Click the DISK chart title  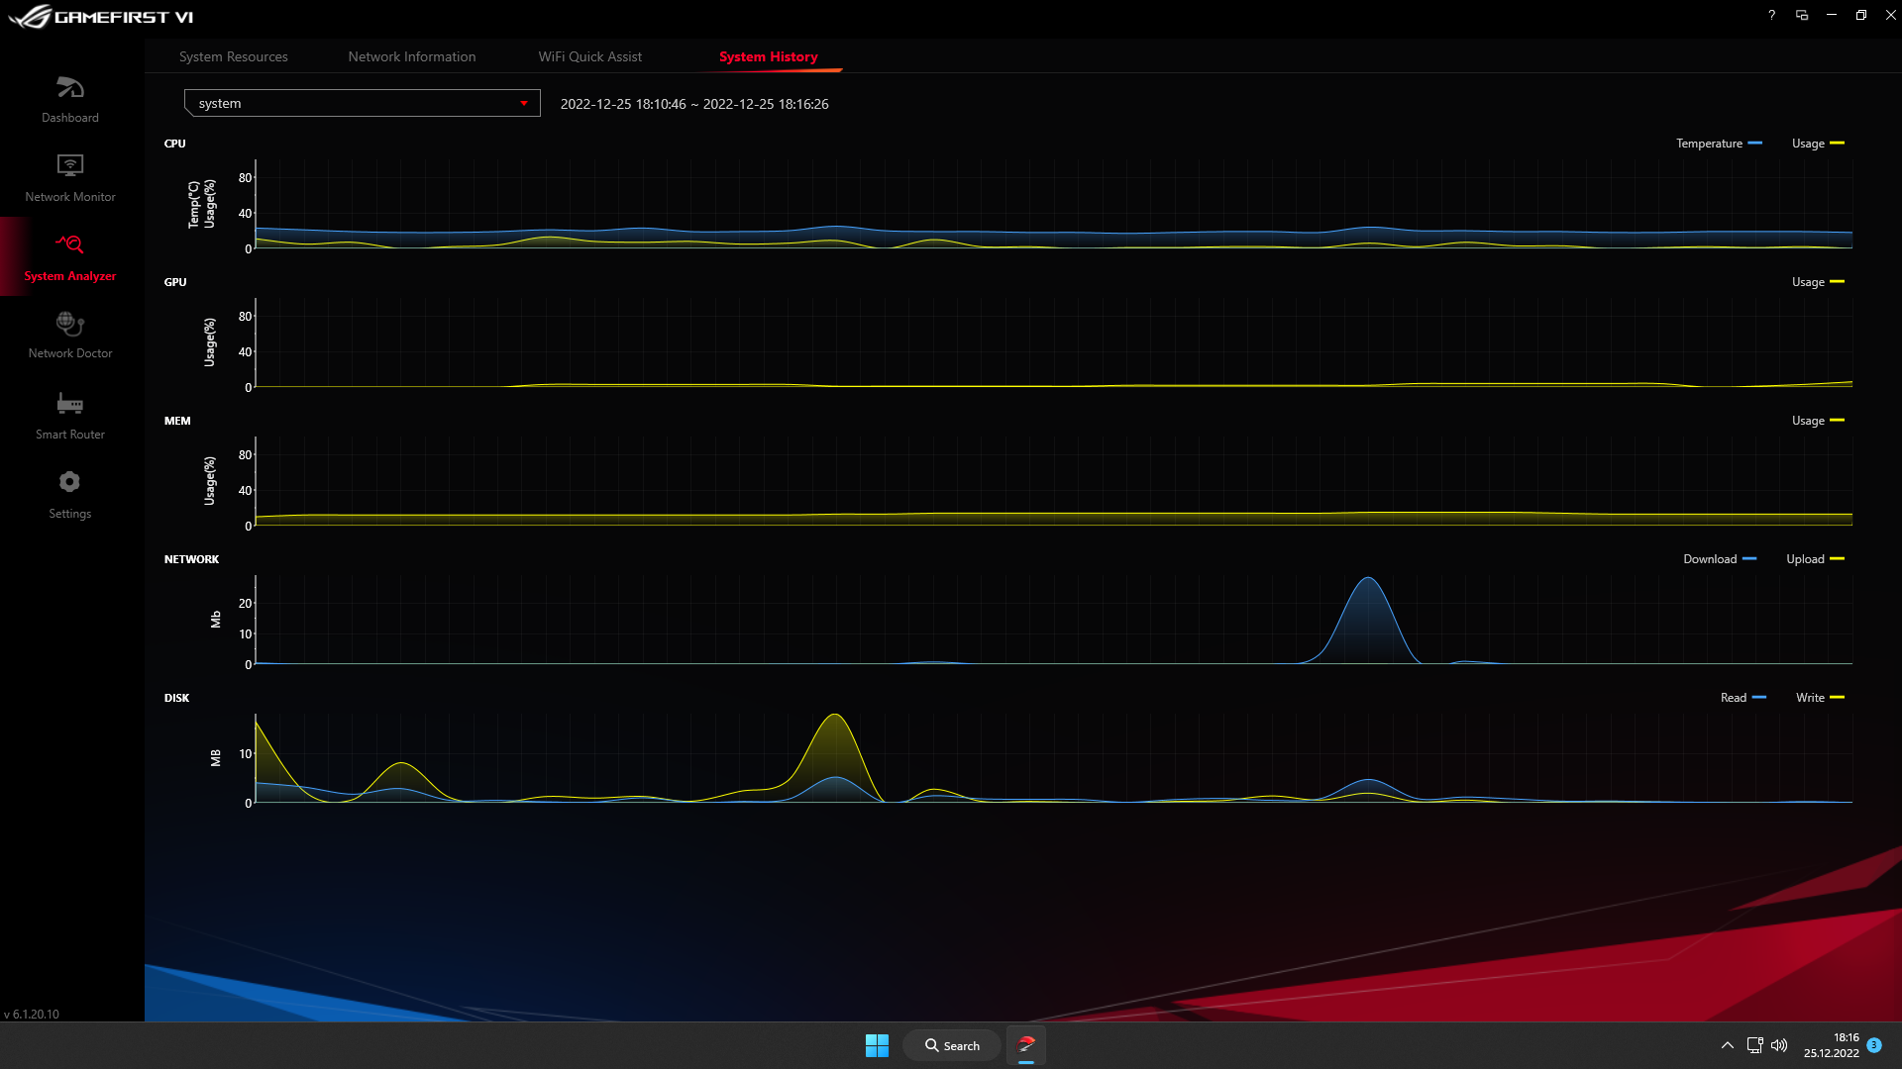[x=176, y=698]
